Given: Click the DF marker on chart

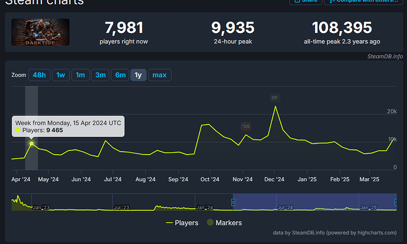Looking at the screenshot, I should (x=275, y=98).
